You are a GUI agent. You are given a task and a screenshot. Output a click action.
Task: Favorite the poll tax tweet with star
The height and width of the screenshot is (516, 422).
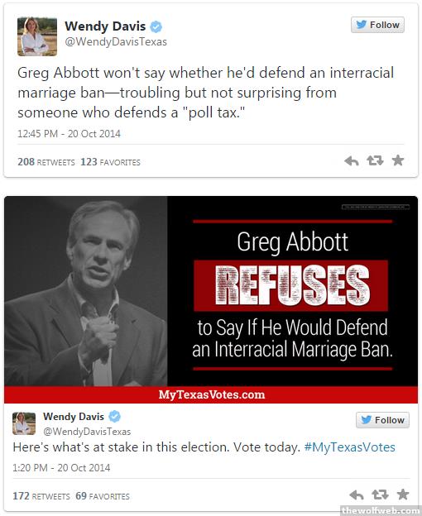coord(398,160)
